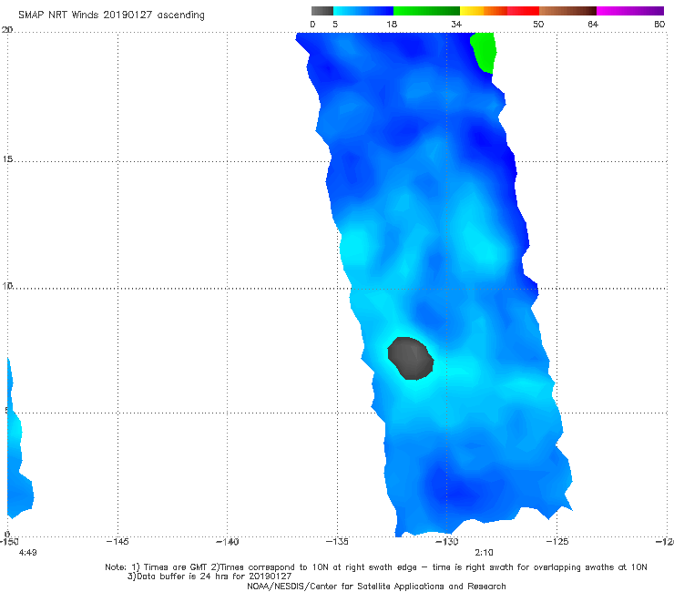Click the color bar label '18'
The height and width of the screenshot is (592, 674).
coord(392,24)
